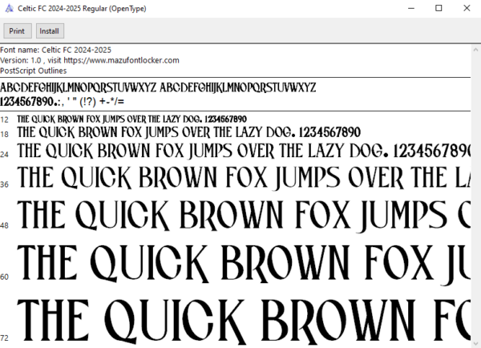Viewport: 481px width, 348px height.
Task: Click the window title 'Celtic FC 2024-2025 Regular (OpenType)'
Action: click(x=82, y=9)
